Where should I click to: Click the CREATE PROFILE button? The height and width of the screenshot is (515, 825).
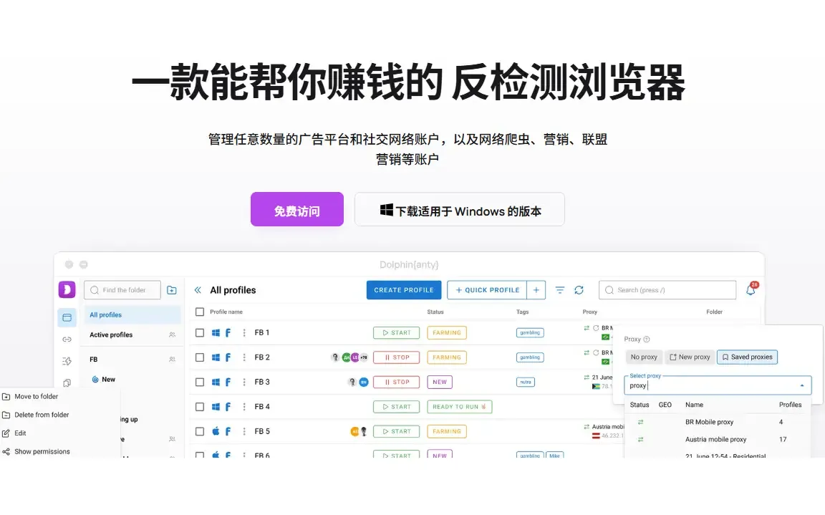coord(403,289)
